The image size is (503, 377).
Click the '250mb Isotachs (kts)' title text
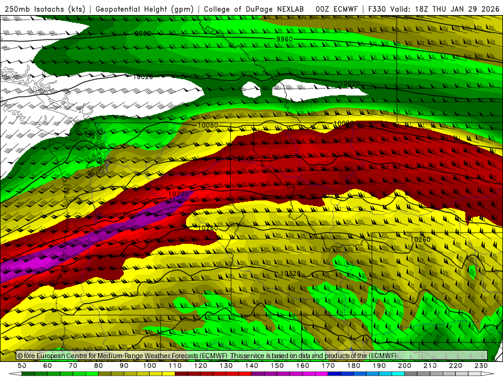[45, 9]
